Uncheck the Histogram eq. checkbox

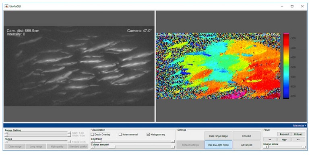click(148, 134)
